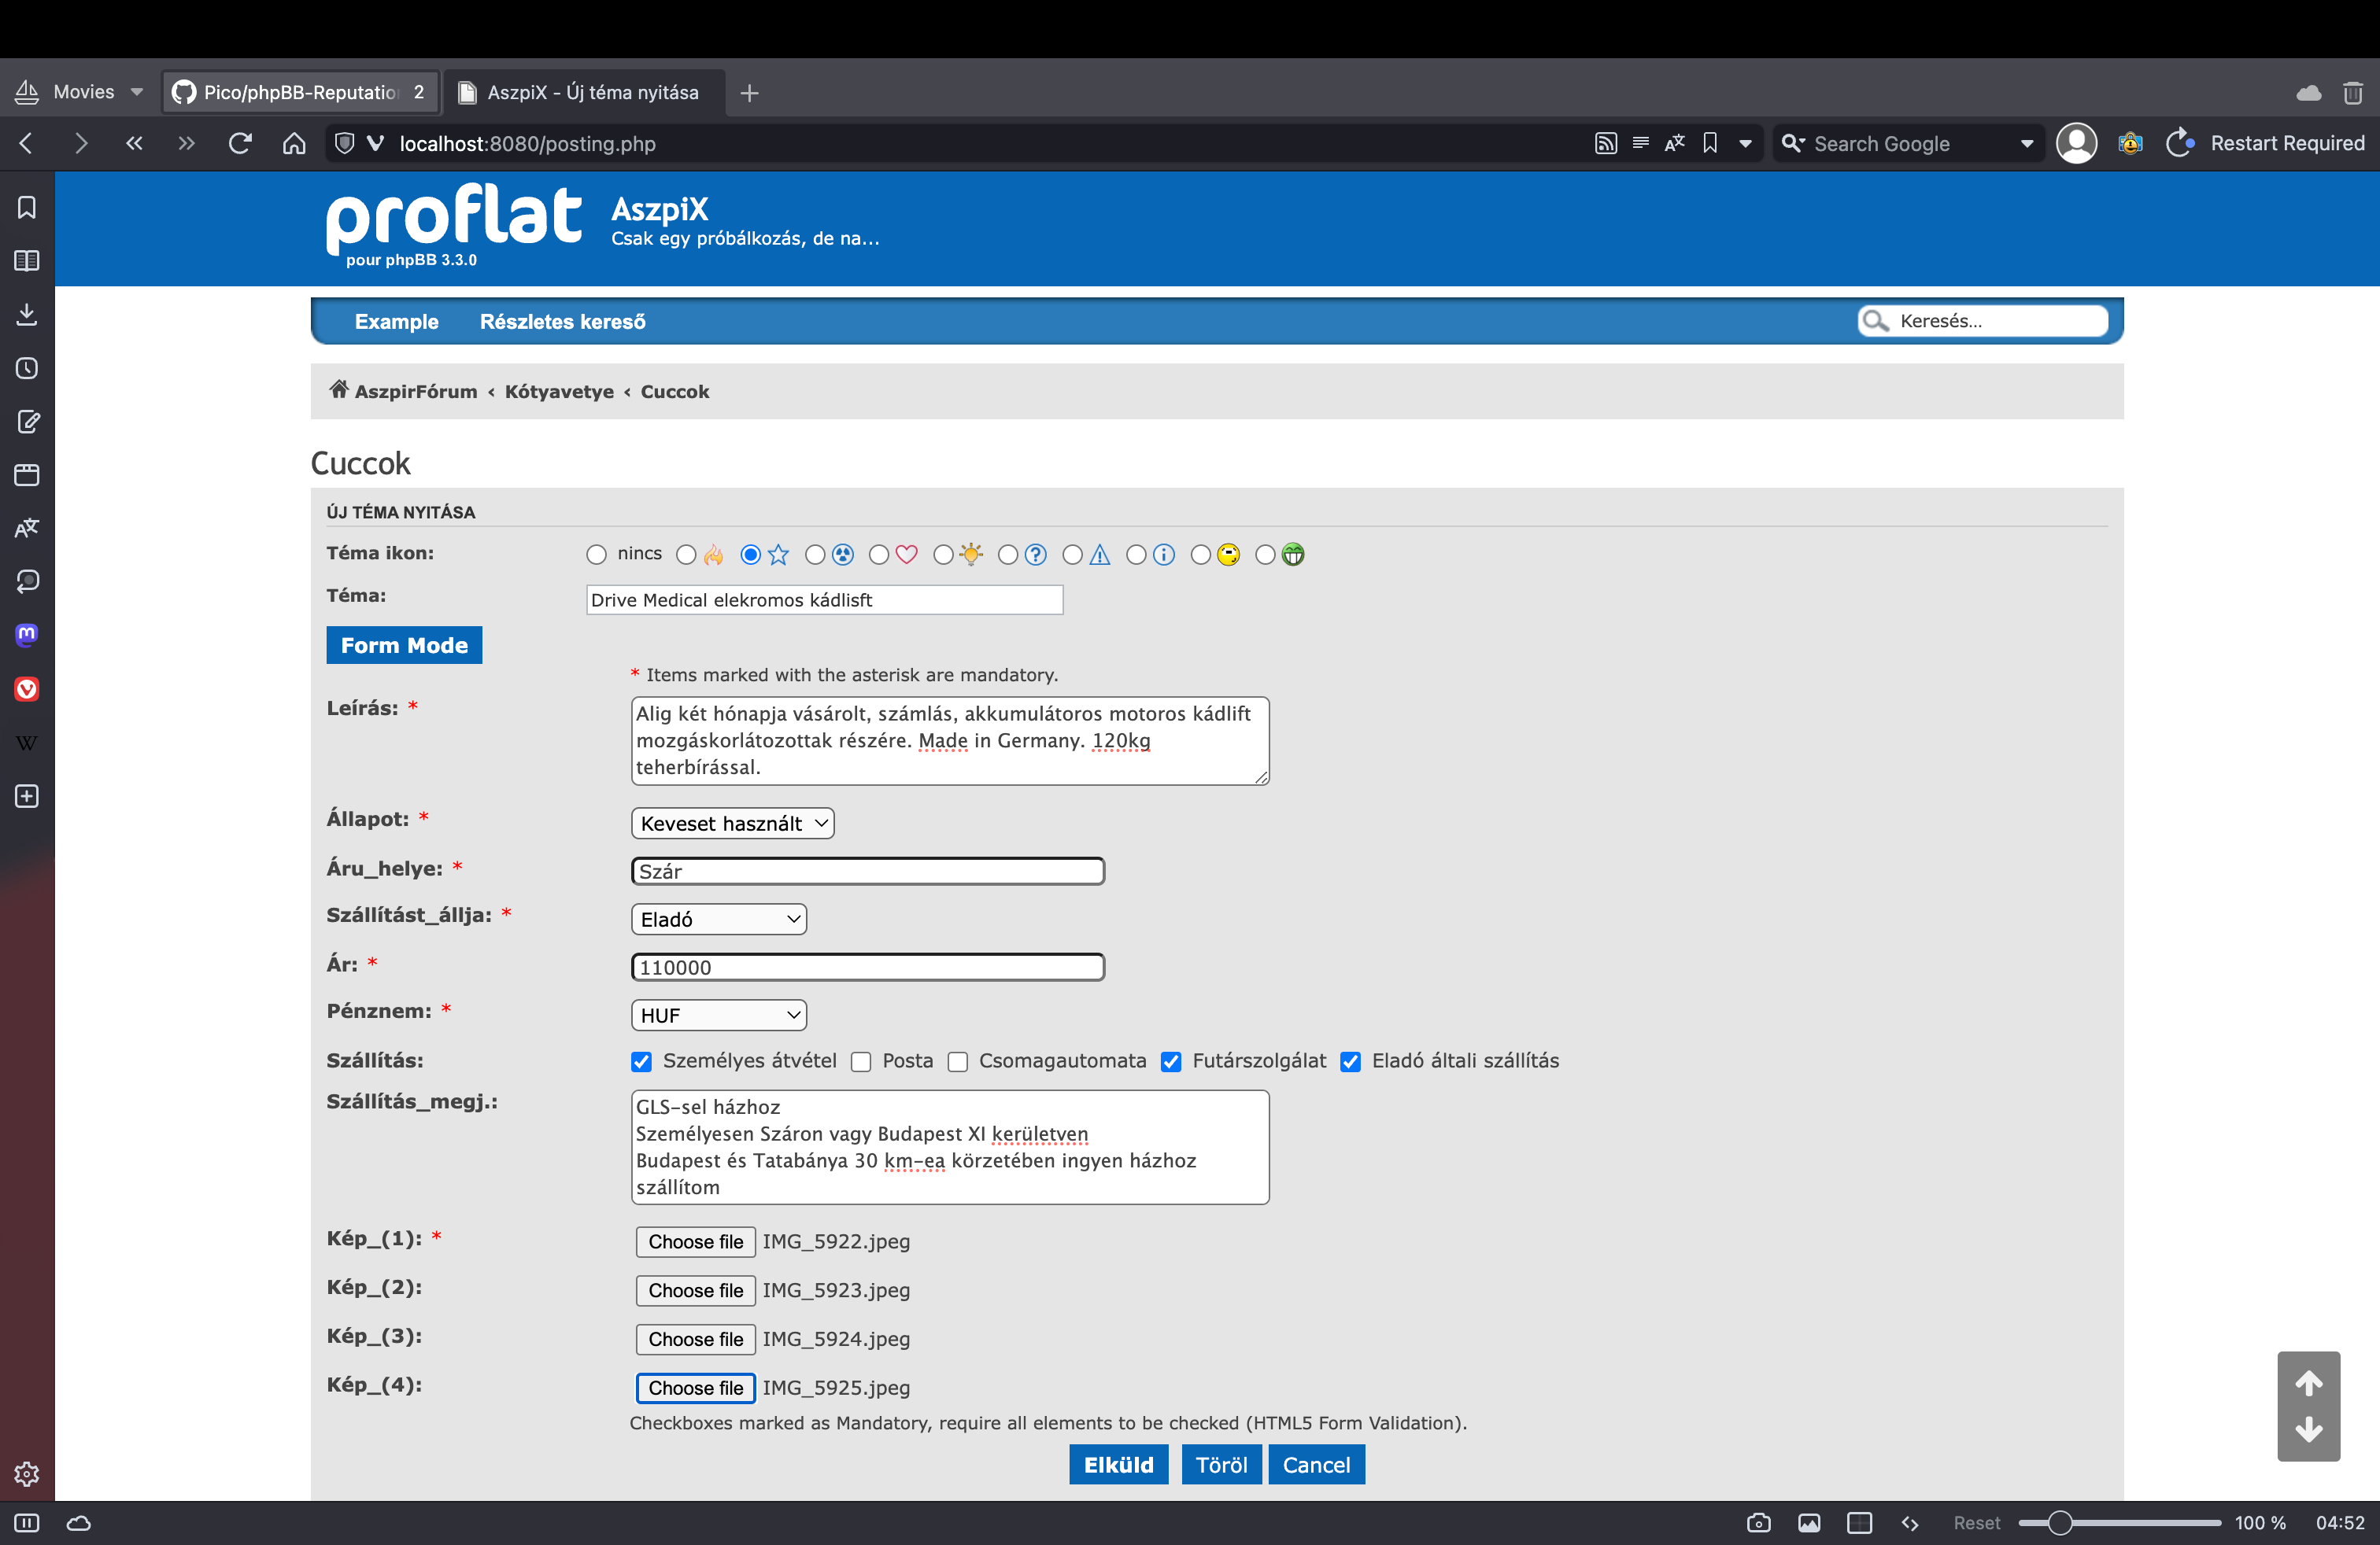Adjust the page zoom slider in status bar
The width and height of the screenshot is (2380, 1545).
click(2059, 1522)
